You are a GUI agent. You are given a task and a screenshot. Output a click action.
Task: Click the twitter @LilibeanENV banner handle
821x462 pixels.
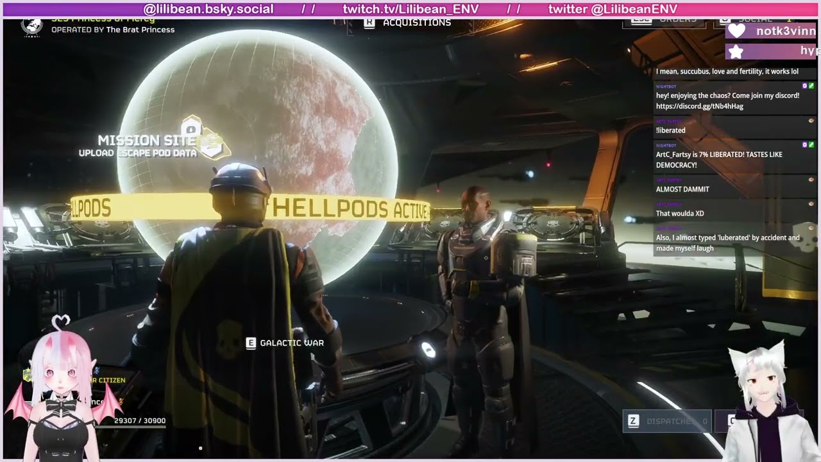[x=613, y=9]
